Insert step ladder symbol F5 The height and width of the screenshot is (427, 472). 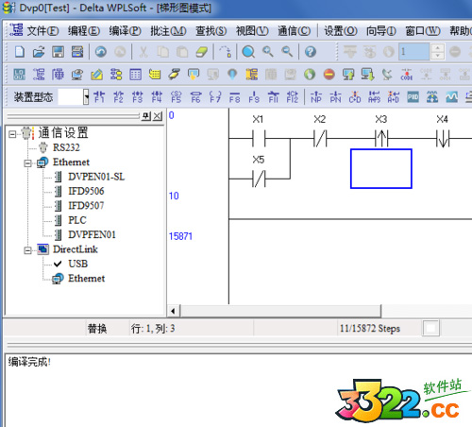coord(177,97)
